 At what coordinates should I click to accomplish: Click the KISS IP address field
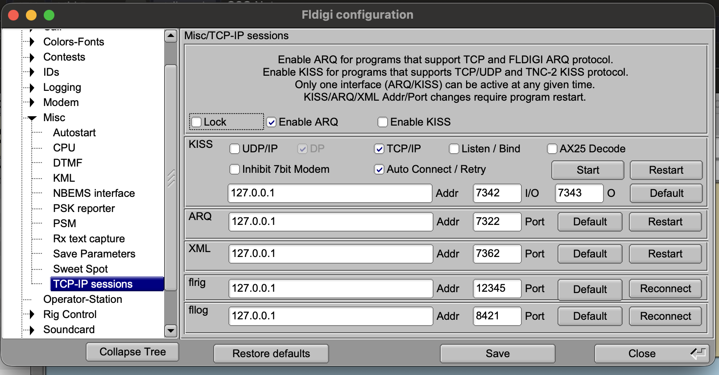click(330, 193)
